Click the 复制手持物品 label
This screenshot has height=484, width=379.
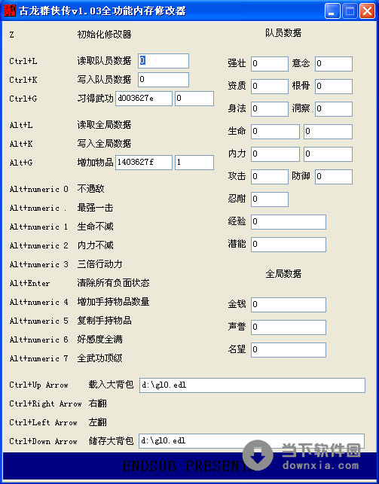[x=105, y=321]
